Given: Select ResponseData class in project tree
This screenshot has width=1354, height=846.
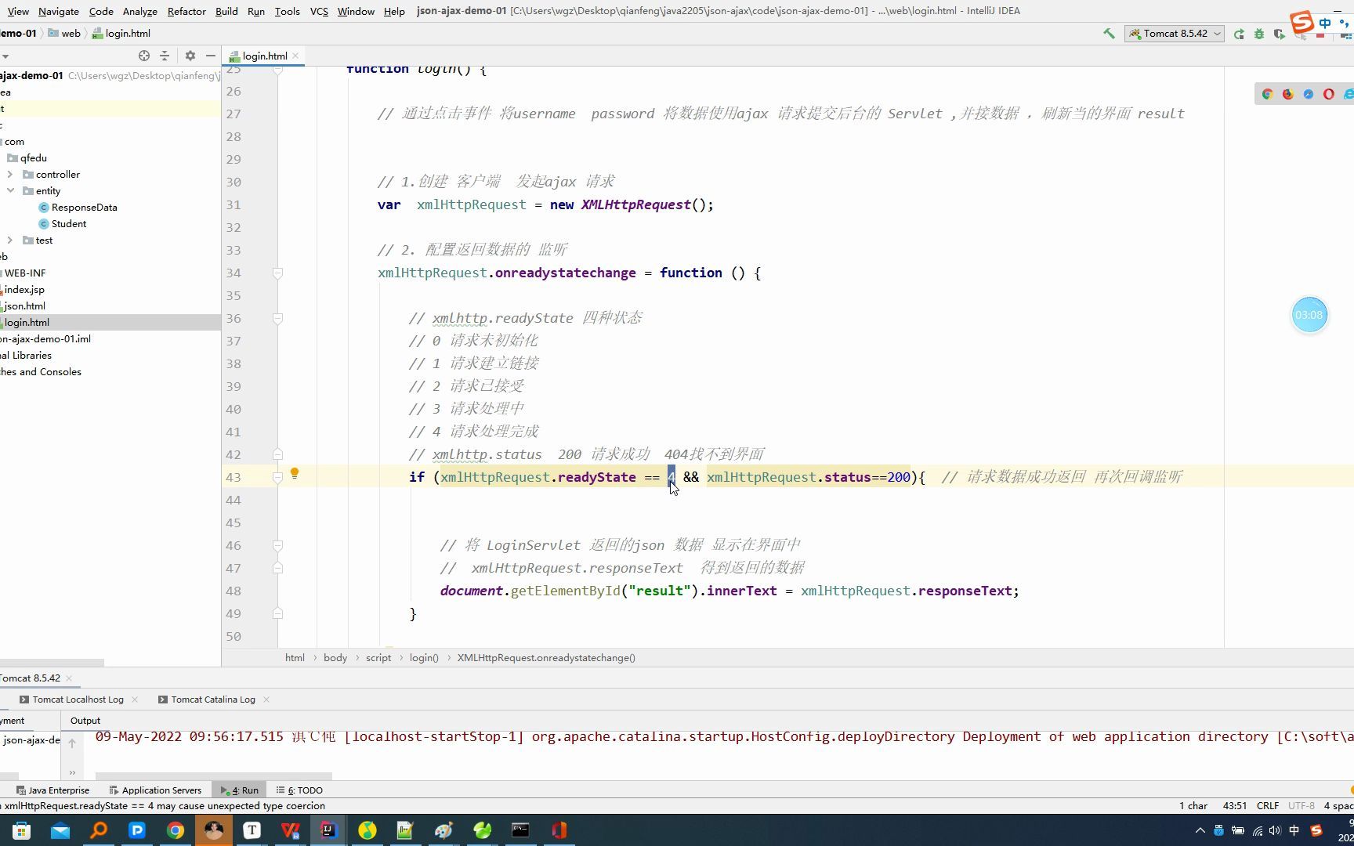Looking at the screenshot, I should click(84, 208).
